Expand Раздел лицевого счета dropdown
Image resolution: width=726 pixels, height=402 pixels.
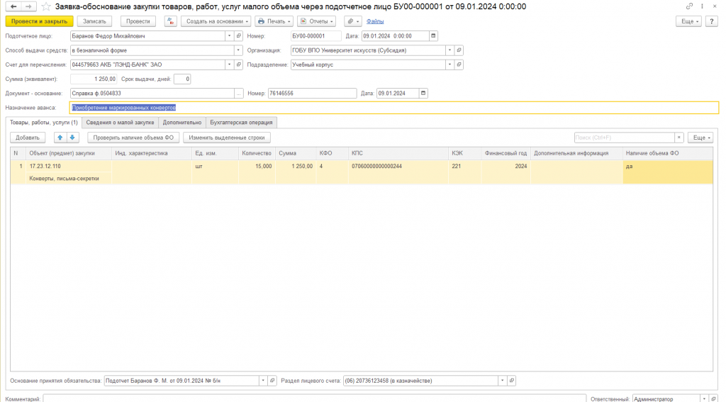(x=503, y=381)
